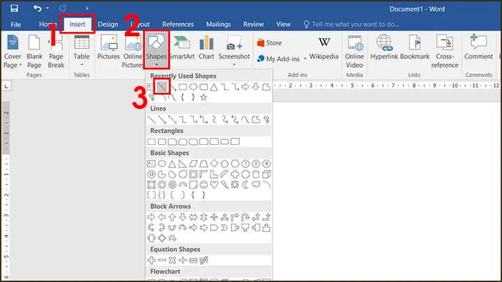Select Diamond in Basic Shapes
502x282 pixels.
pos(214,164)
